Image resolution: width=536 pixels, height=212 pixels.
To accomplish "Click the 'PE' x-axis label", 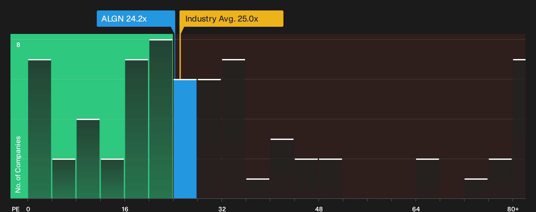I will pyautogui.click(x=16, y=209).
